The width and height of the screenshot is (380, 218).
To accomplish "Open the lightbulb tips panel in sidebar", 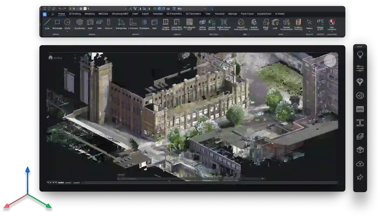I will (x=360, y=55).
